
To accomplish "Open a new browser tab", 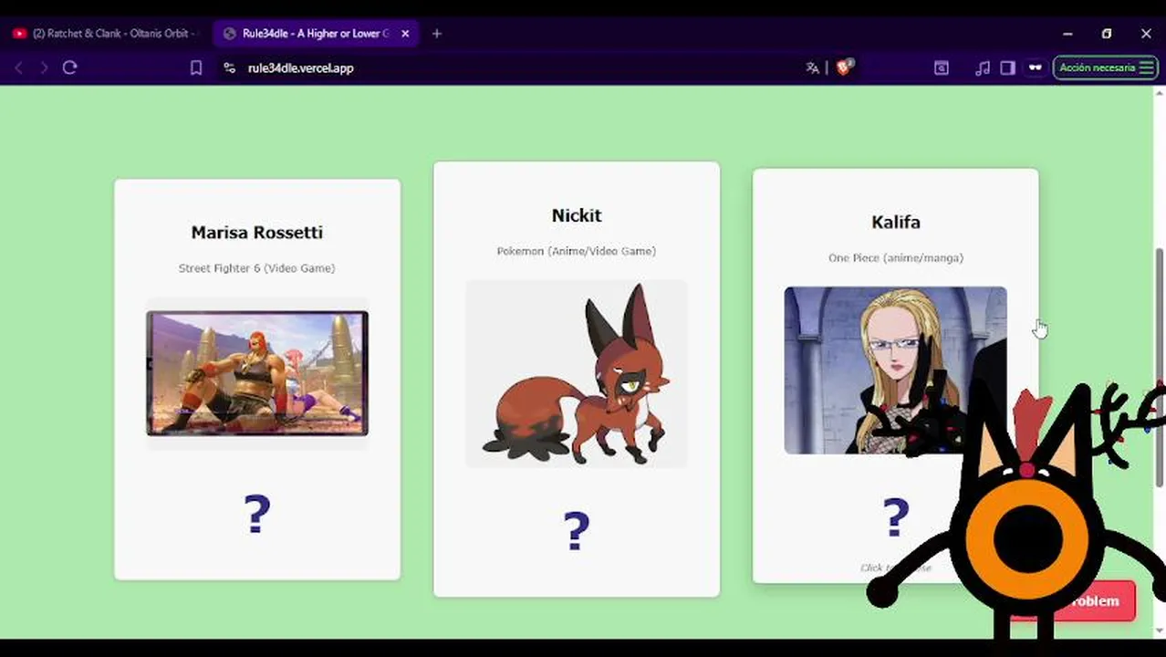I will (x=437, y=34).
